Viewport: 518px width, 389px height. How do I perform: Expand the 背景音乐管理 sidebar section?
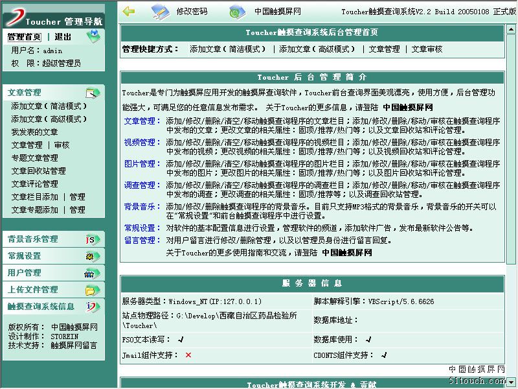[33, 239]
